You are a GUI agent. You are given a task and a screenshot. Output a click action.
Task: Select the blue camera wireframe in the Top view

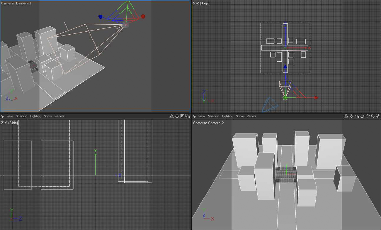269,105
